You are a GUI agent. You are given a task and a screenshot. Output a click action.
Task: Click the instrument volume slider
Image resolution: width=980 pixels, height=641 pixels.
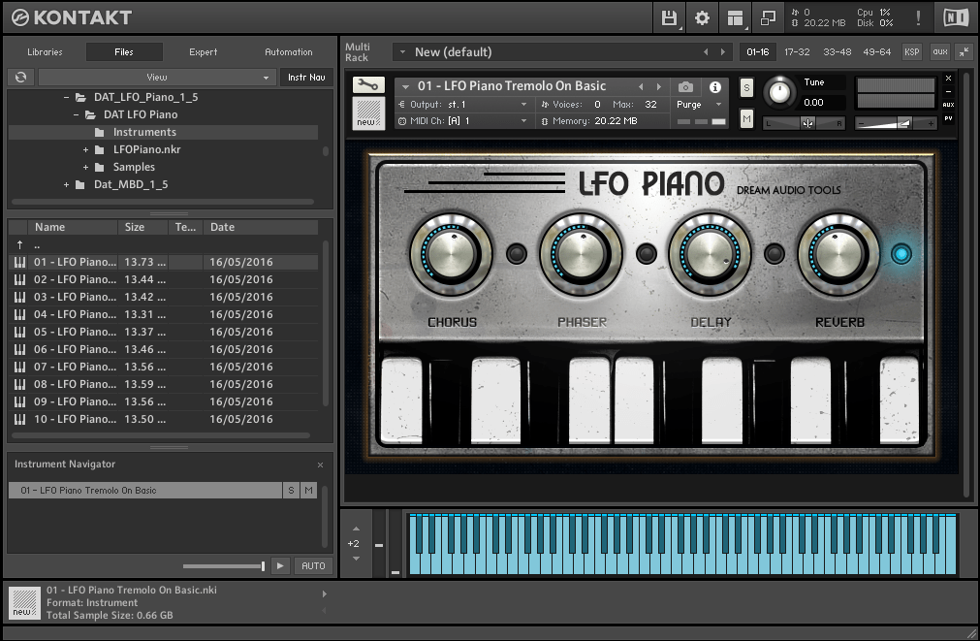895,123
